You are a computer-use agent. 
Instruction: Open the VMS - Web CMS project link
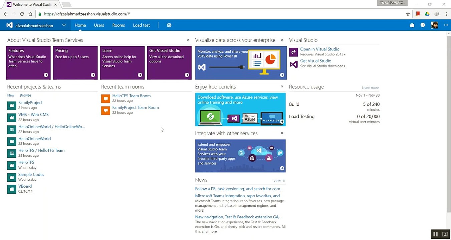pos(33,114)
